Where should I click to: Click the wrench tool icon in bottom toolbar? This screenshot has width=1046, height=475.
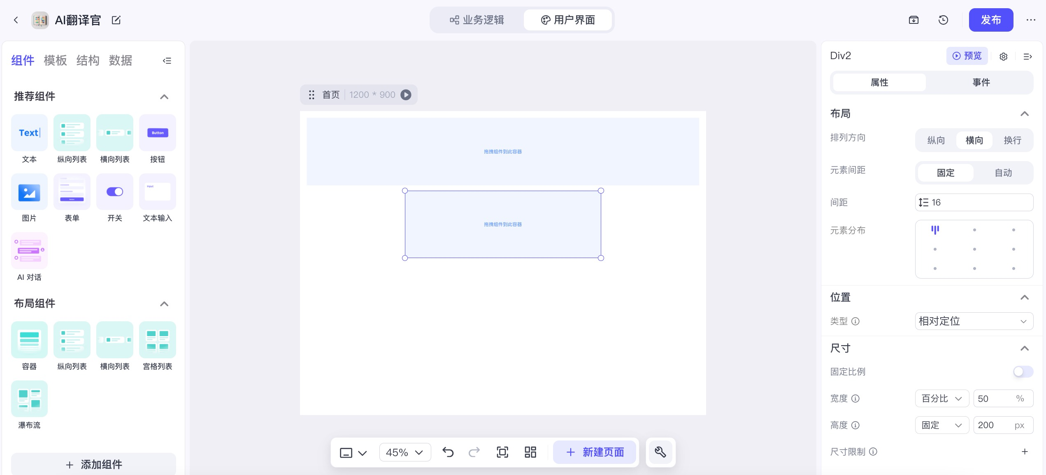(660, 452)
